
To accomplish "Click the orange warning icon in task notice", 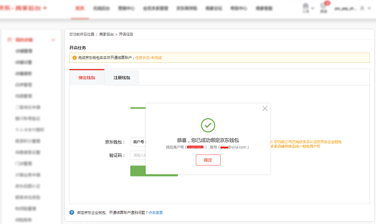I will [74, 58].
